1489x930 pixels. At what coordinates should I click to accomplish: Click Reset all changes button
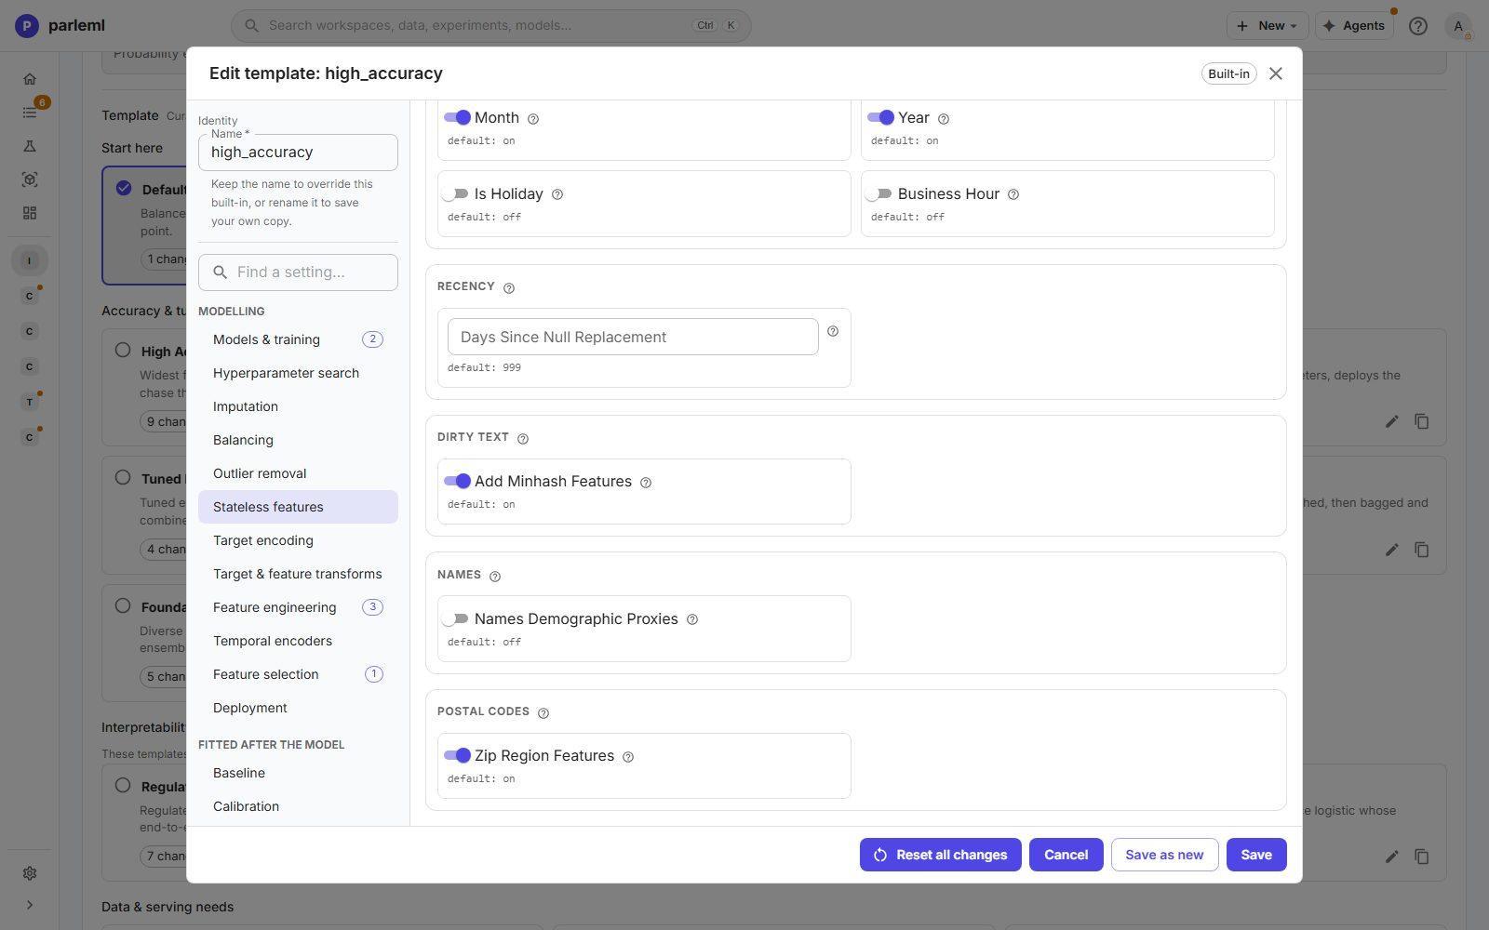pyautogui.click(x=940, y=855)
